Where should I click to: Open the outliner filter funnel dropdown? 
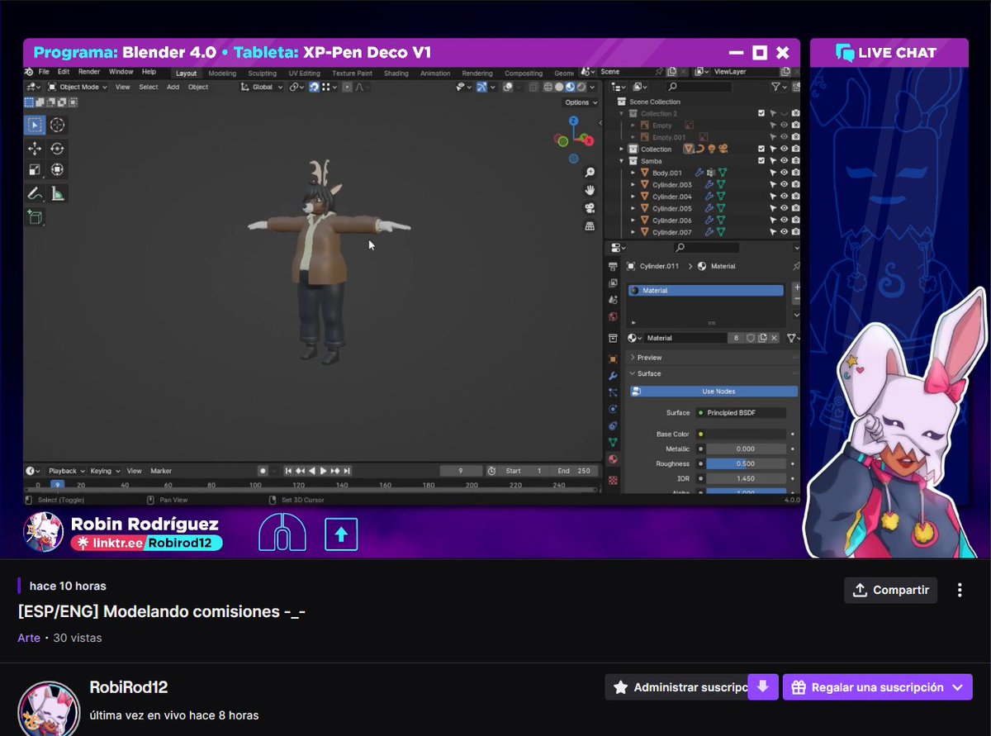[x=779, y=87]
